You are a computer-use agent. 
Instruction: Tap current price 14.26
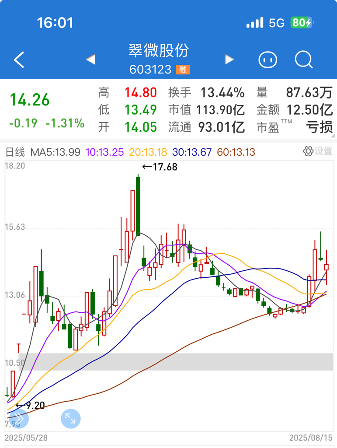tap(30, 100)
